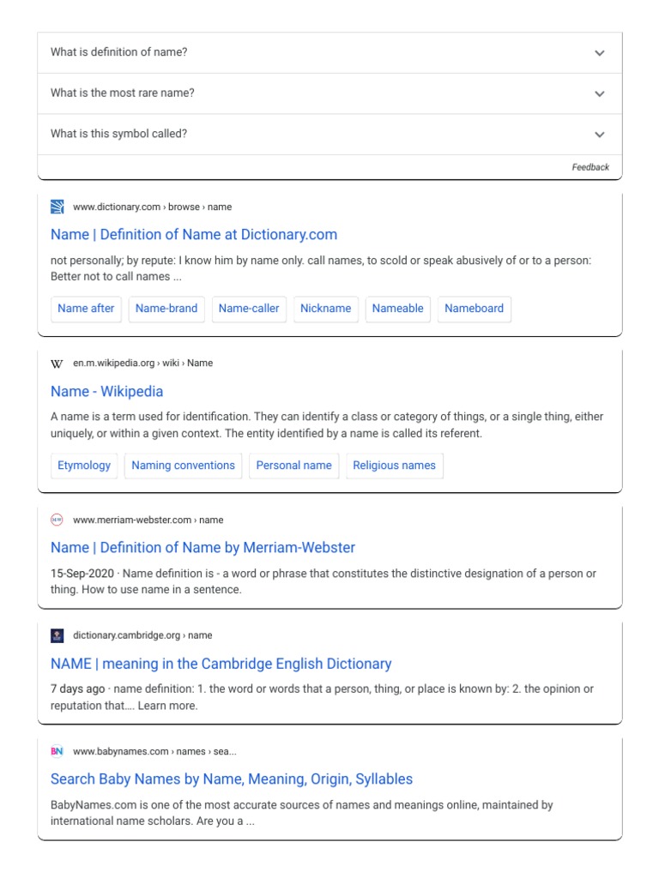Open "Naming conventions" section chip
This screenshot has width=659, height=878.
pos(184,466)
